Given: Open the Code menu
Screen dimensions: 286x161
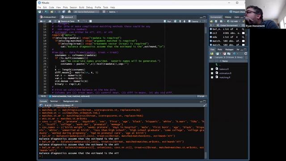Looking at the screenshot, I should tap(51, 7).
